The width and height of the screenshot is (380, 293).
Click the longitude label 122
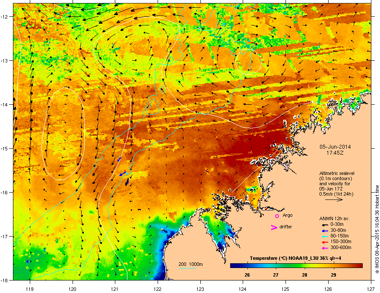(158, 289)
